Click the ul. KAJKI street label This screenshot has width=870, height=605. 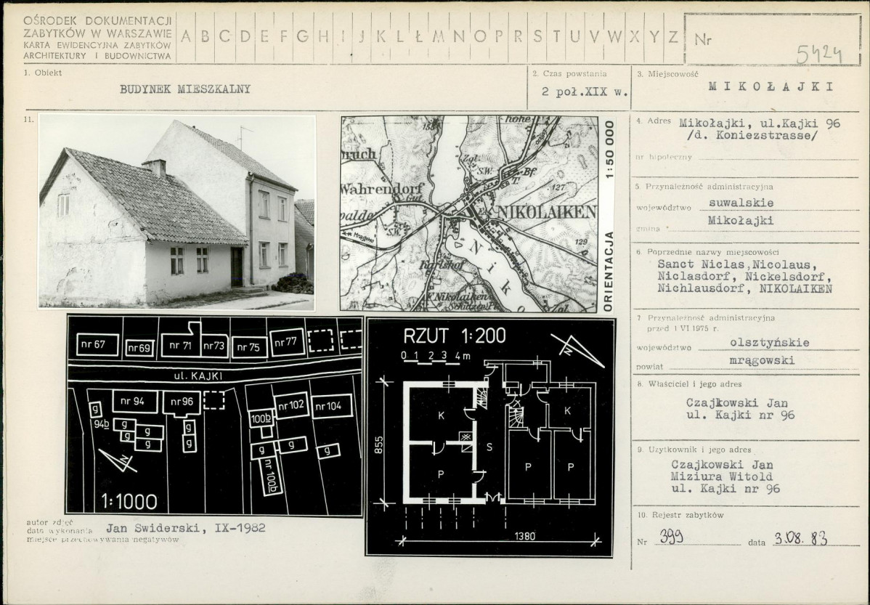[x=198, y=376]
